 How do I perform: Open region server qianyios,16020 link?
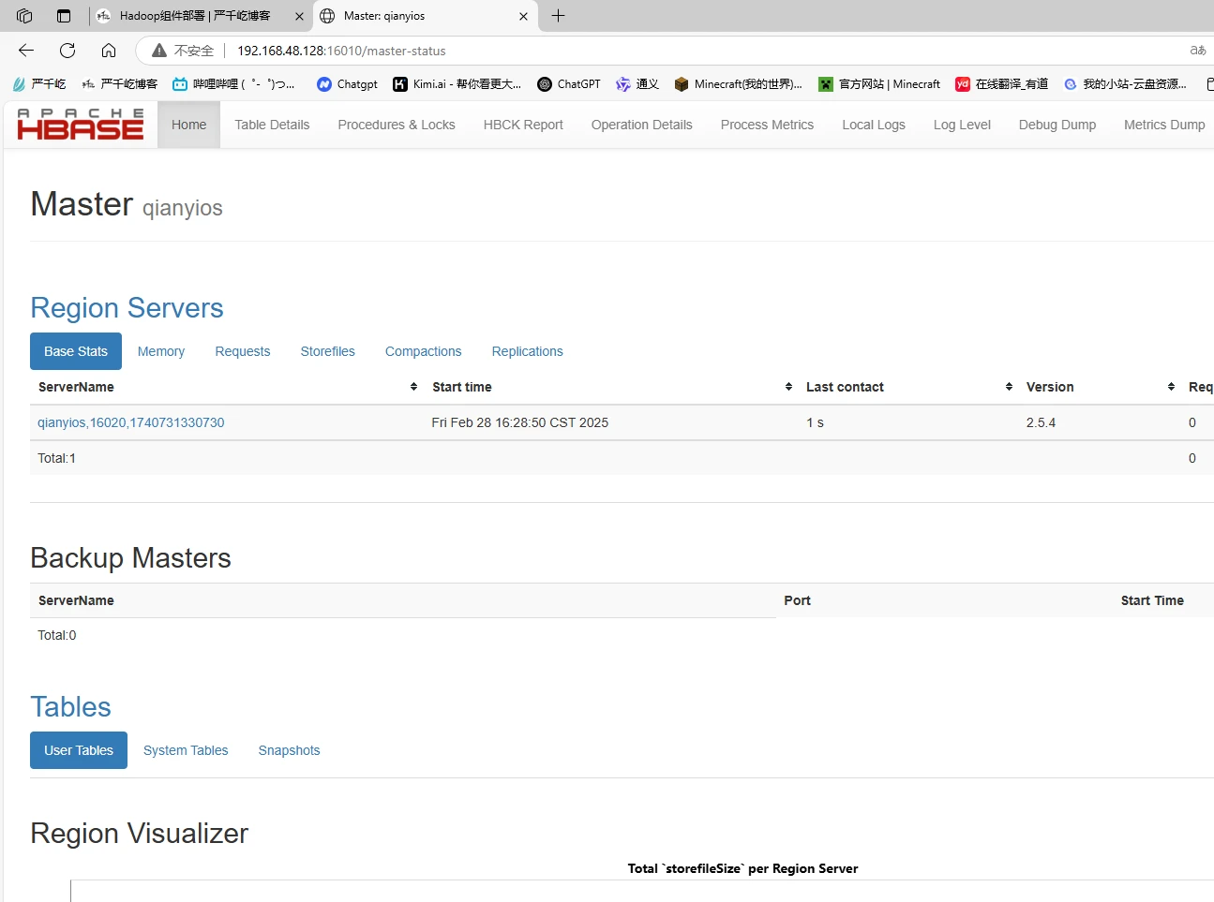131,422
